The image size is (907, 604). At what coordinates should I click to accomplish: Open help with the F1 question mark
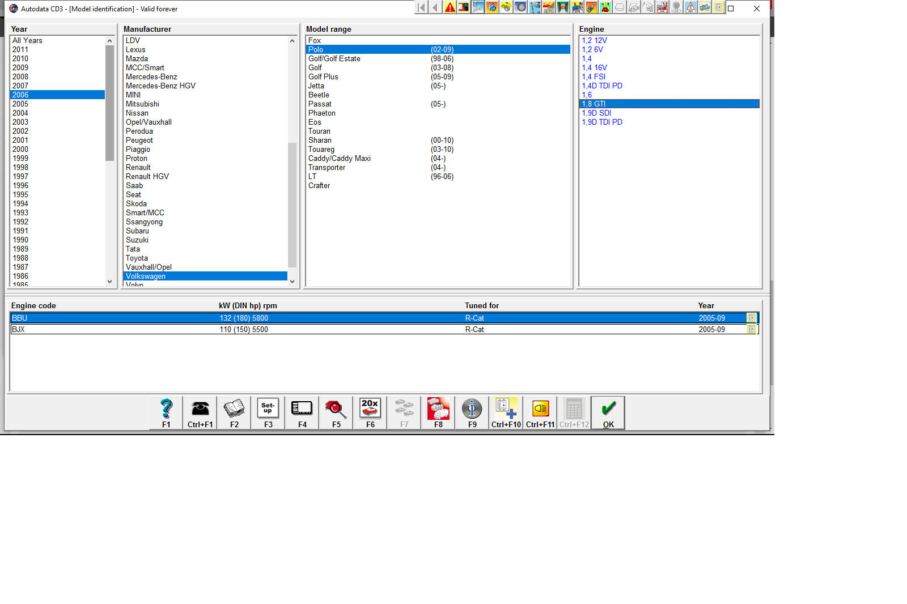tap(166, 412)
